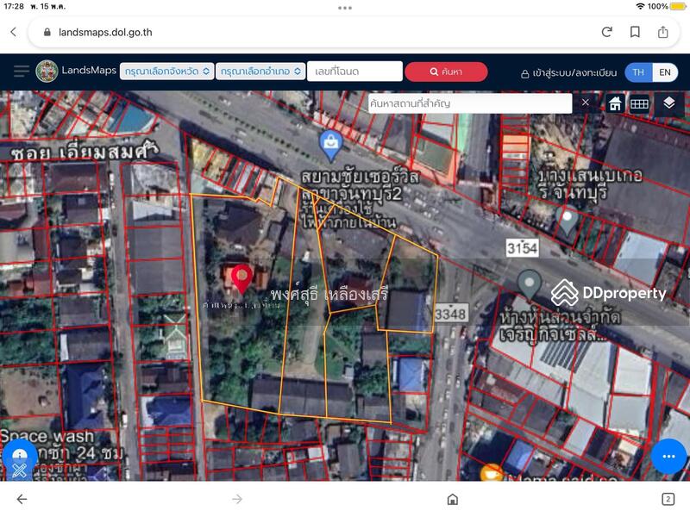This screenshot has height=517, width=690.
Task: Bookmark this page in browser toolbar
Action: coord(635,32)
